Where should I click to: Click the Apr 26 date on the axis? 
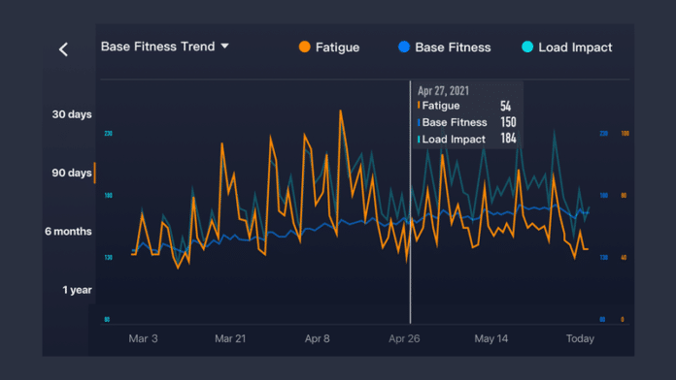(404, 338)
